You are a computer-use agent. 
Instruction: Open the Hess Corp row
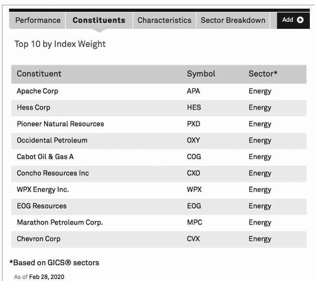tap(33, 108)
